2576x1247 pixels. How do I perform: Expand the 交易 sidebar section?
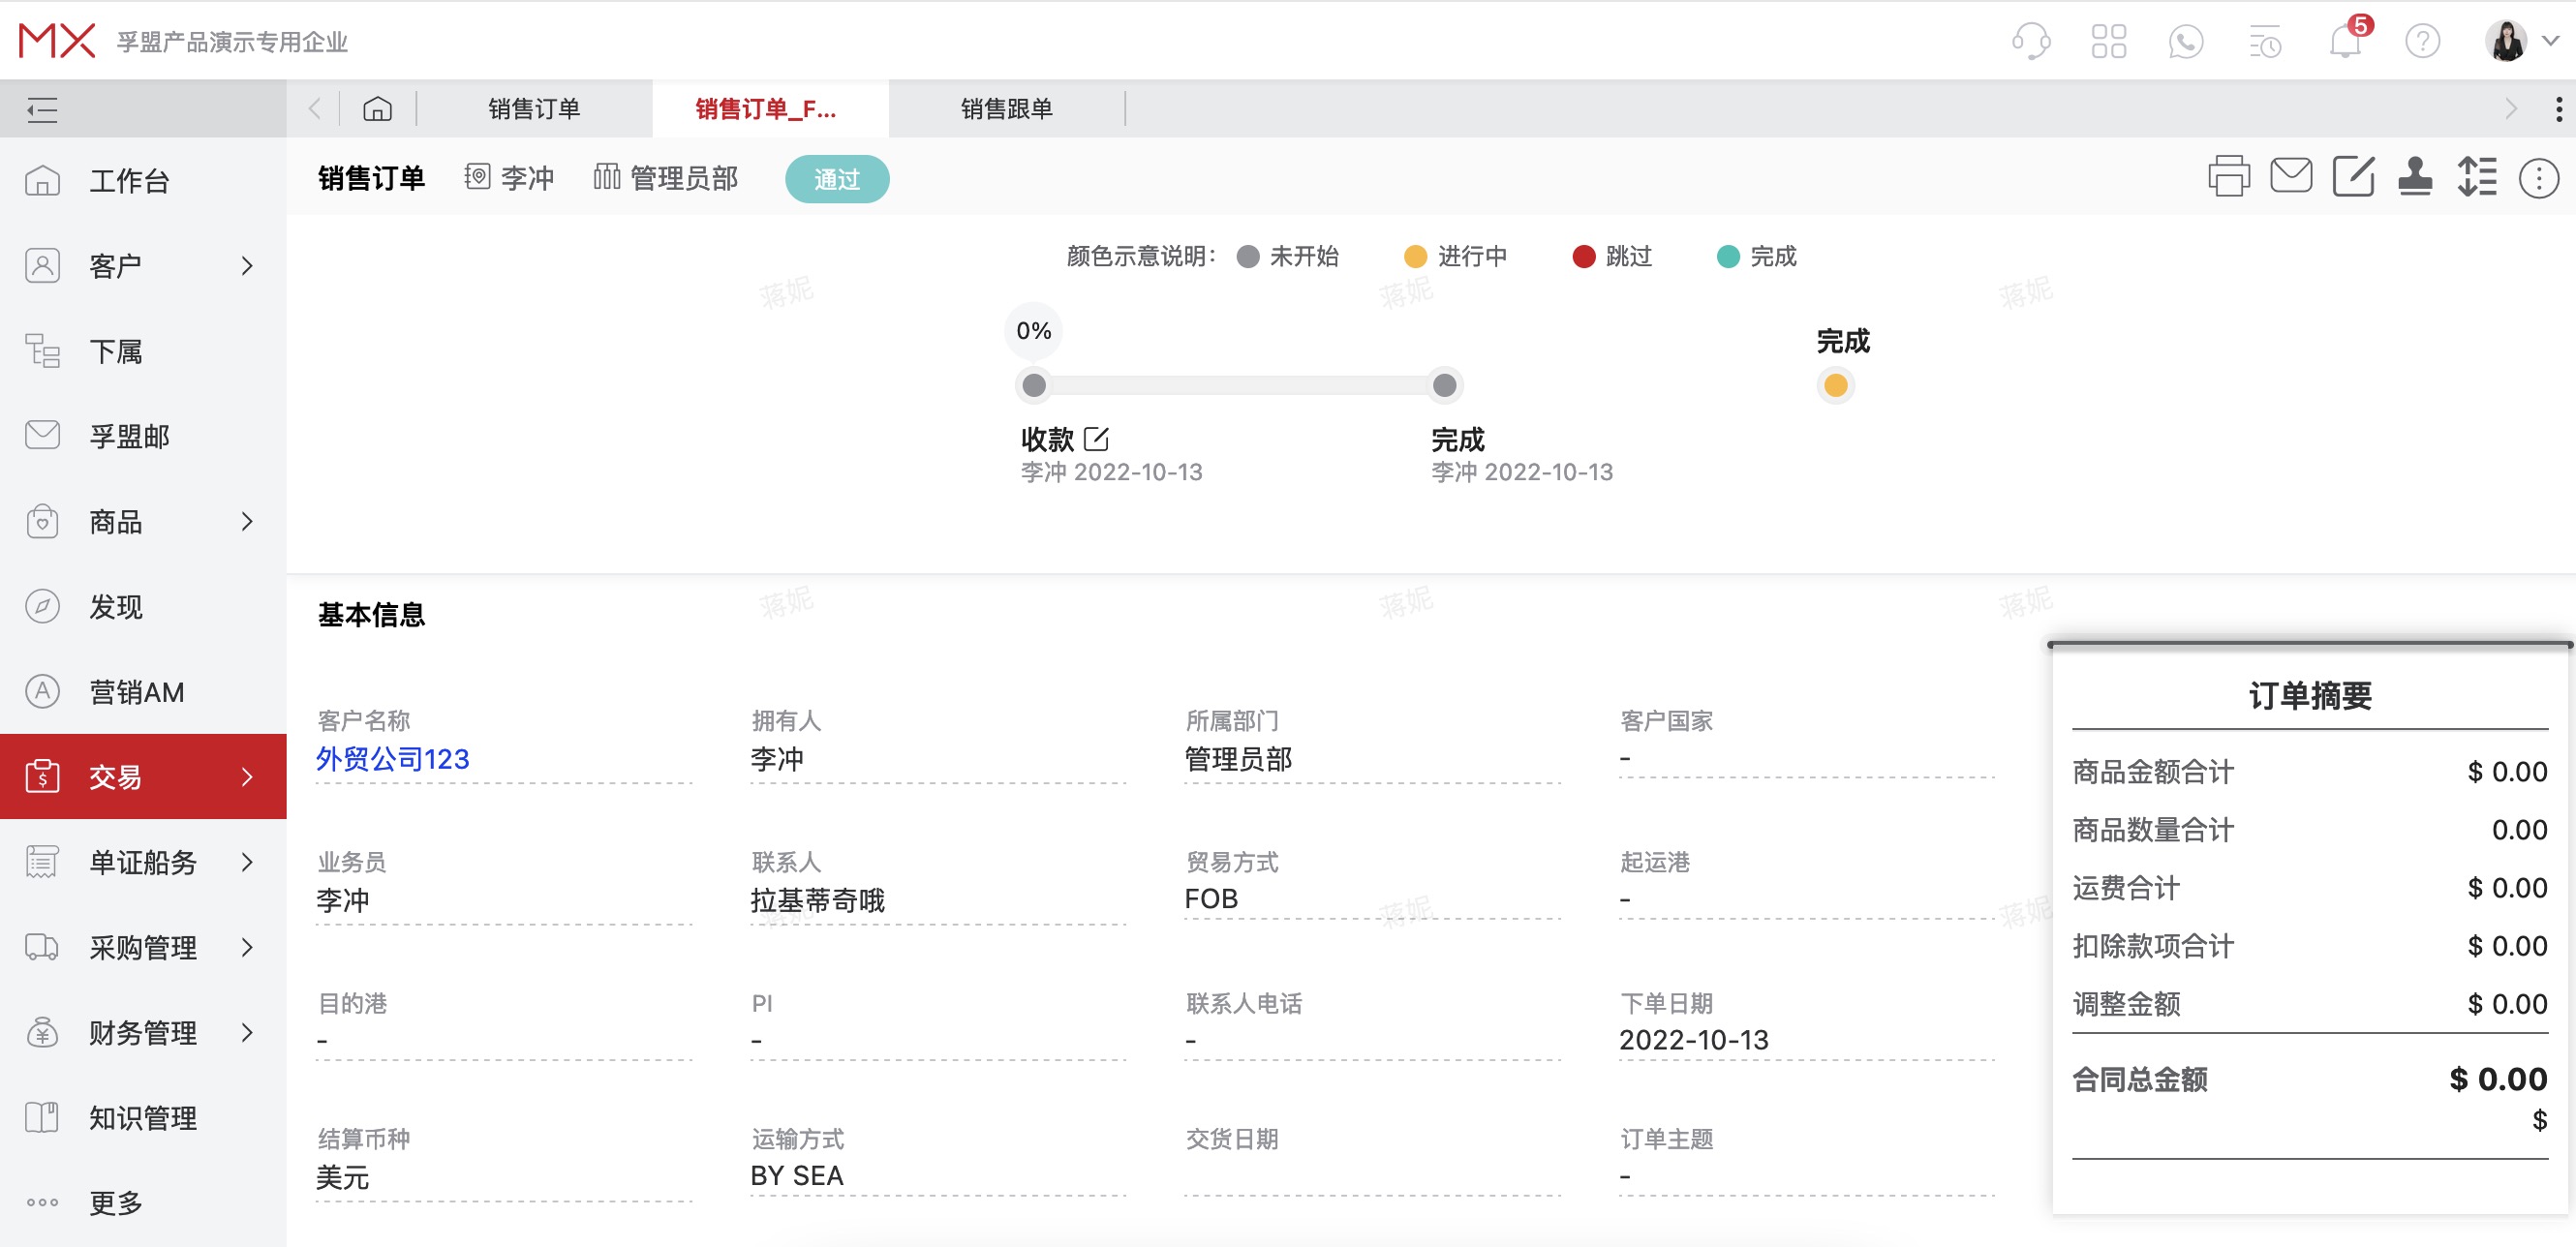[247, 777]
